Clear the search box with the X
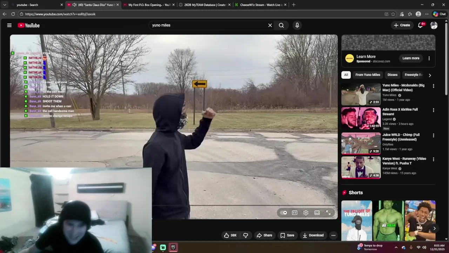The image size is (449, 253). coord(270,25)
